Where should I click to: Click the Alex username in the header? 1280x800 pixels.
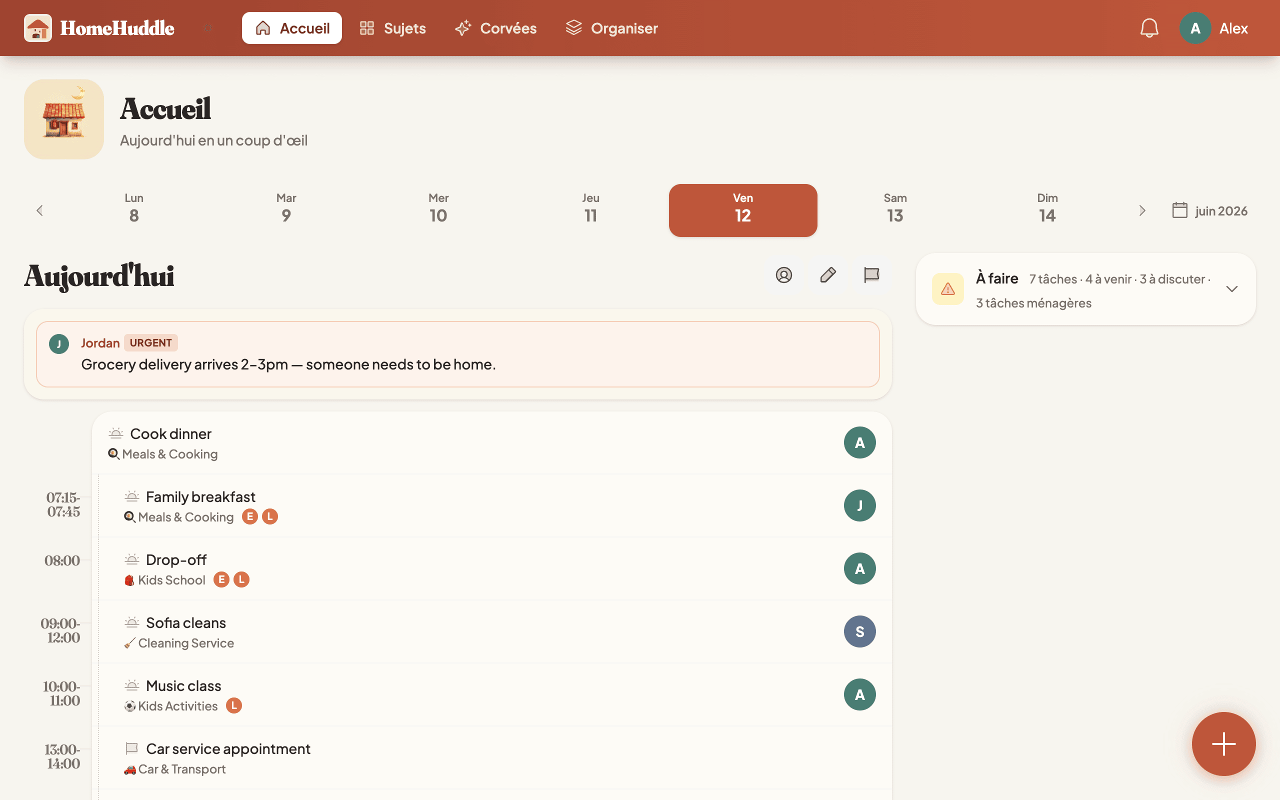point(1233,28)
